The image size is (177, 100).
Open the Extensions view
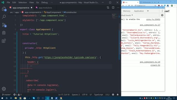[4, 41]
